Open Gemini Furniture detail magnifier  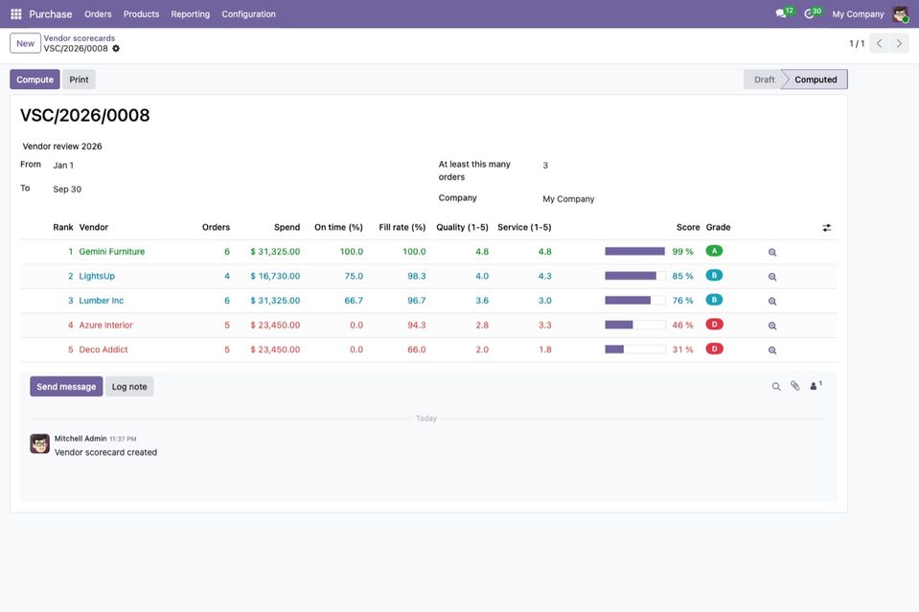(772, 253)
